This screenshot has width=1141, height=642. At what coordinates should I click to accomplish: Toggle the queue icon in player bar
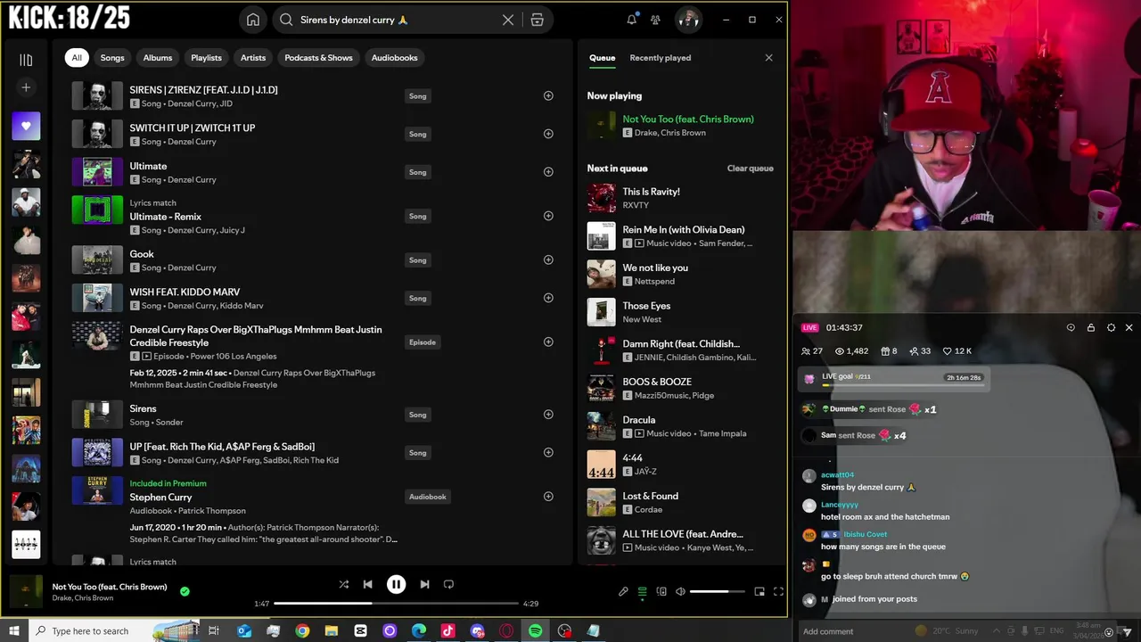[642, 591]
